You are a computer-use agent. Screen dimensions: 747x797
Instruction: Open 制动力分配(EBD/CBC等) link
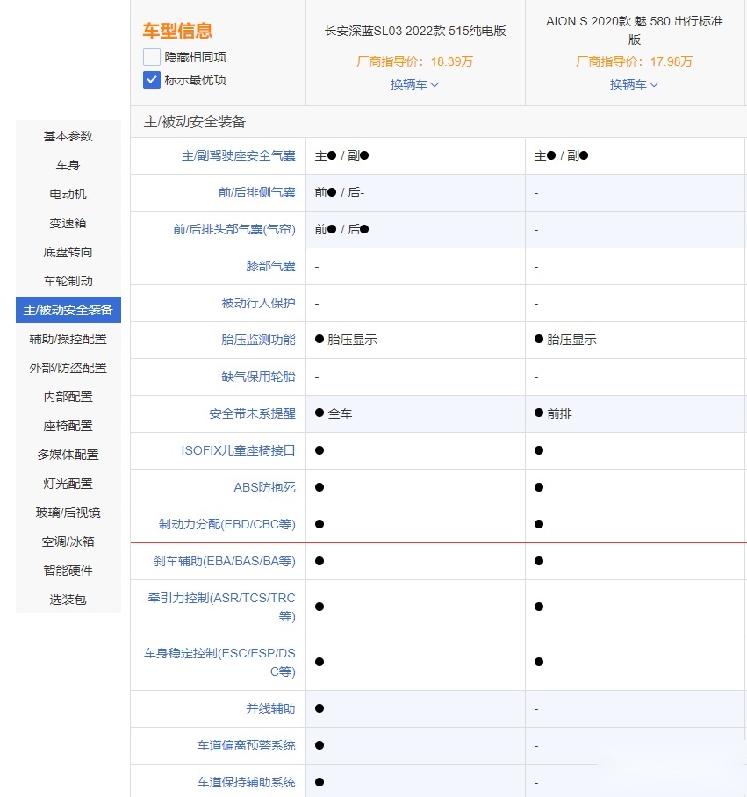coord(227,524)
